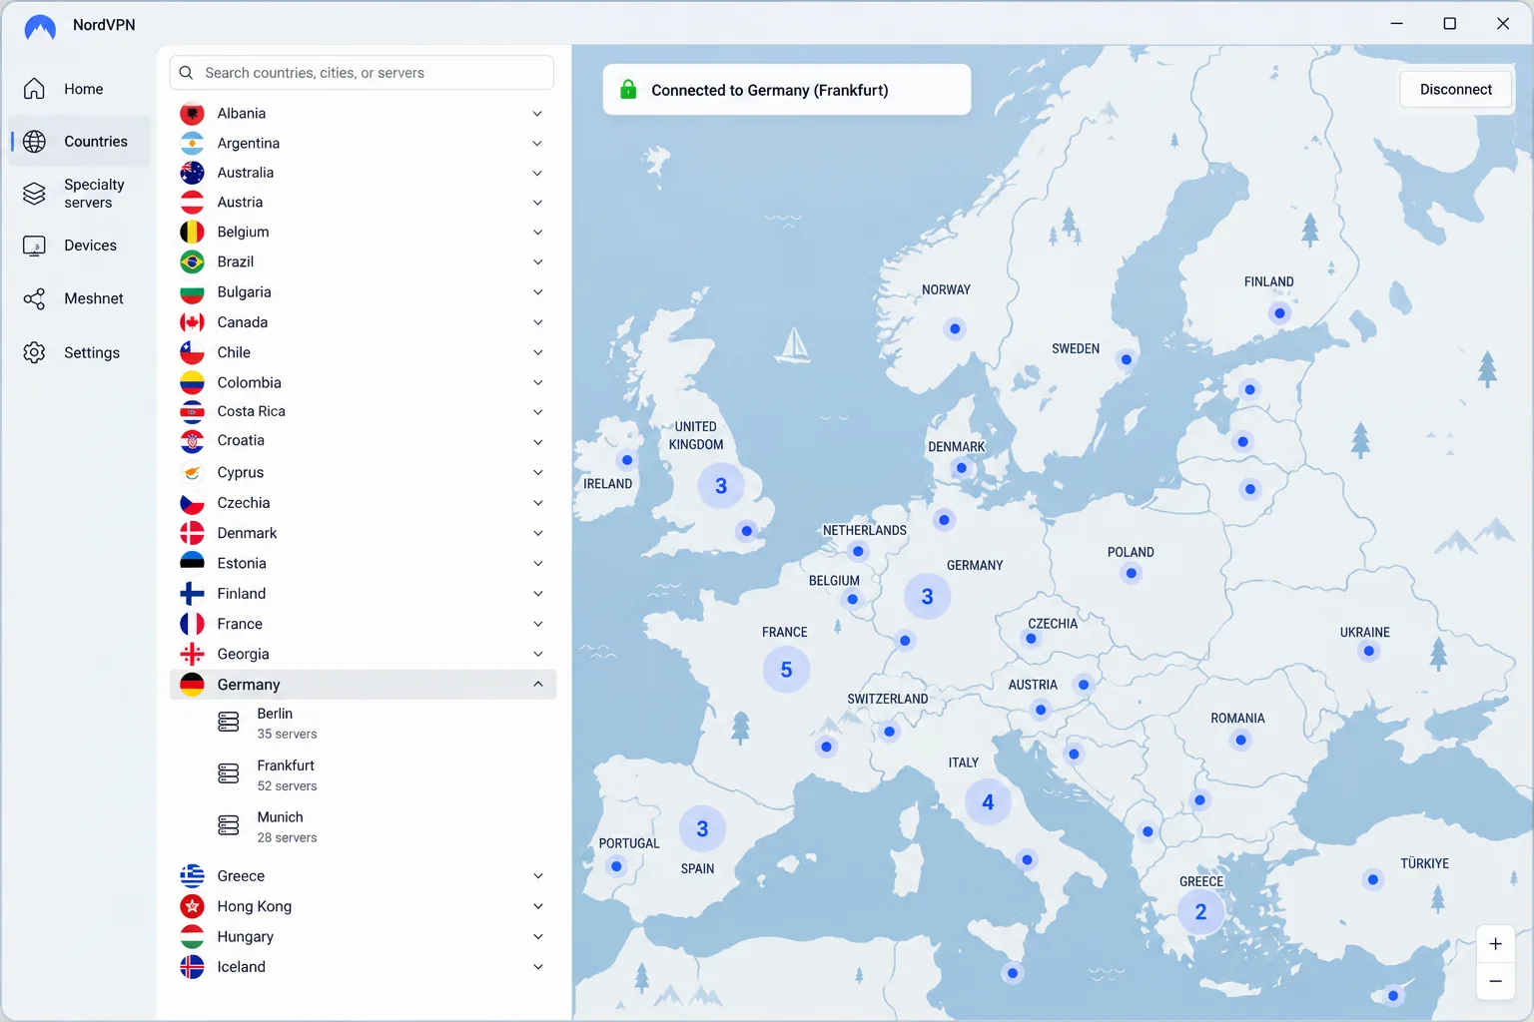
Task: Click the Portugal server map pin
Action: 616,866
